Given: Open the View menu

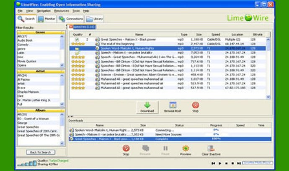Looking at the screenshot, I should click(29, 11).
